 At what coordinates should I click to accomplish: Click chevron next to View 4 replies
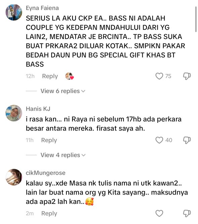coord(83,155)
